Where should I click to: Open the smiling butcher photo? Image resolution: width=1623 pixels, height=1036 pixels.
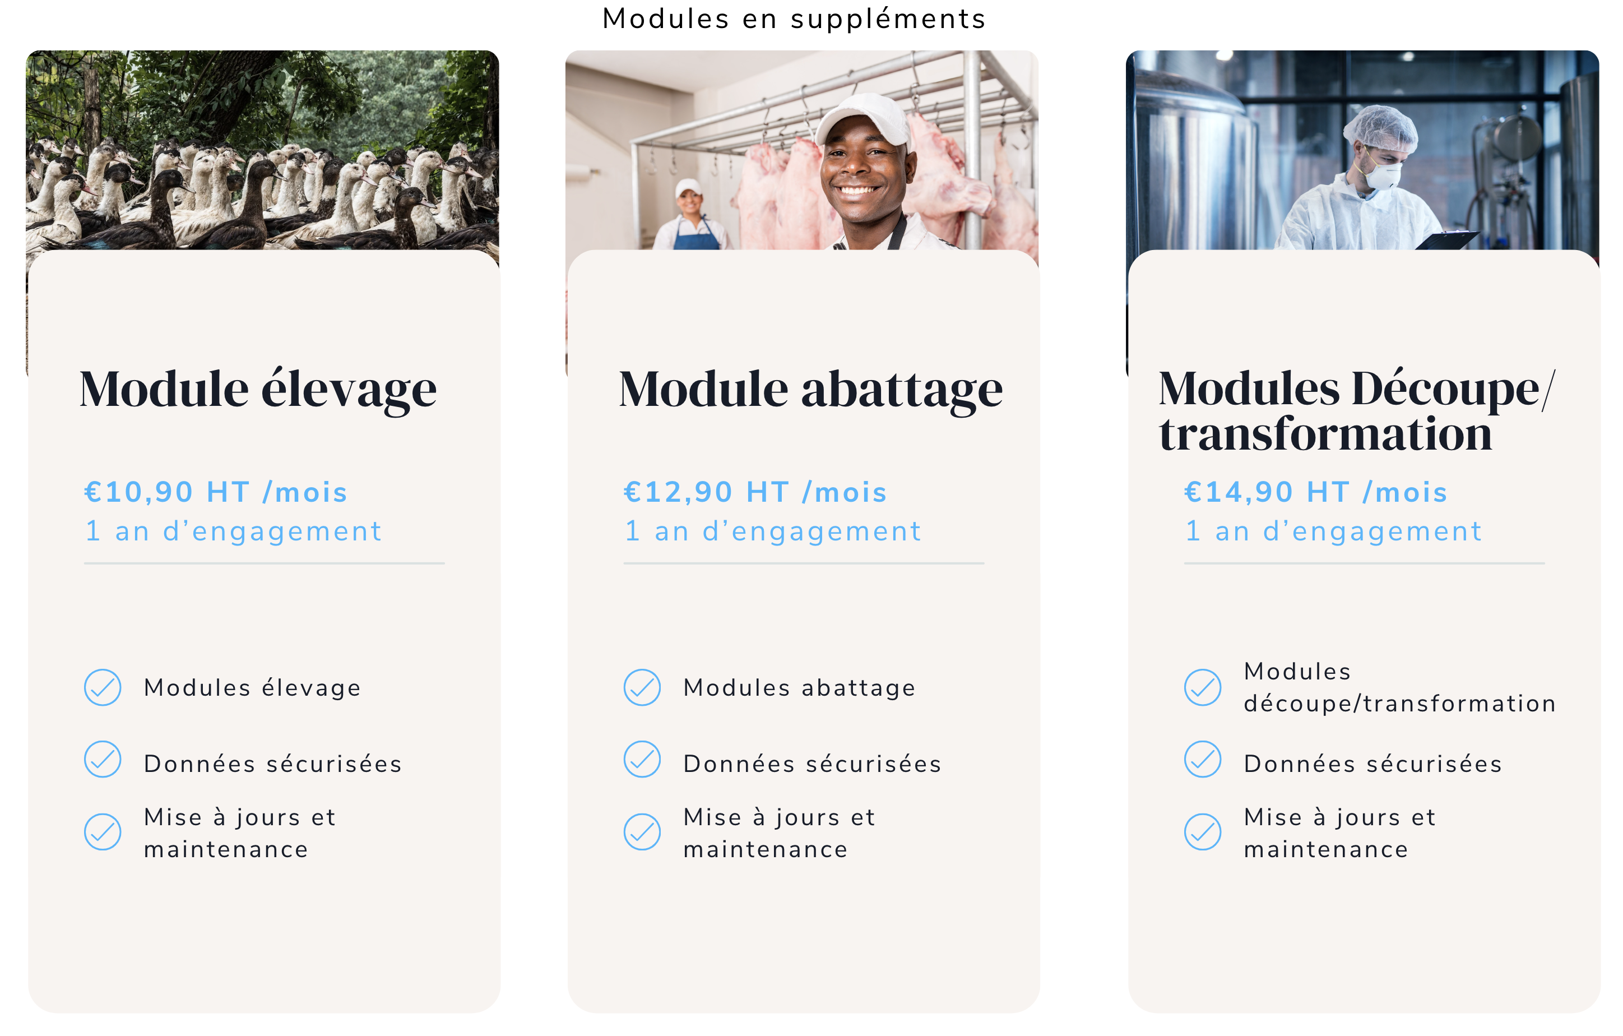click(801, 150)
